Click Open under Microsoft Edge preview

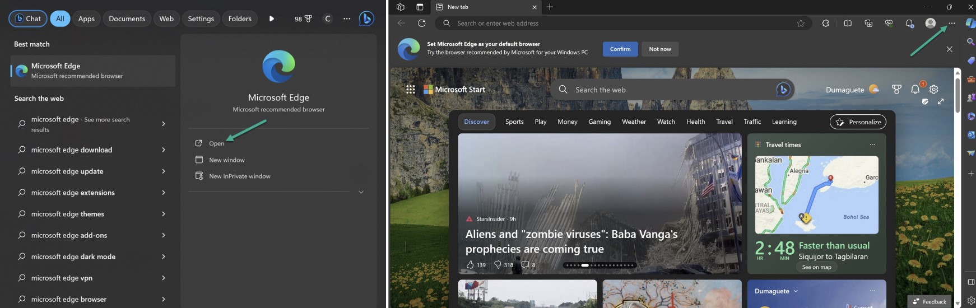tap(216, 143)
